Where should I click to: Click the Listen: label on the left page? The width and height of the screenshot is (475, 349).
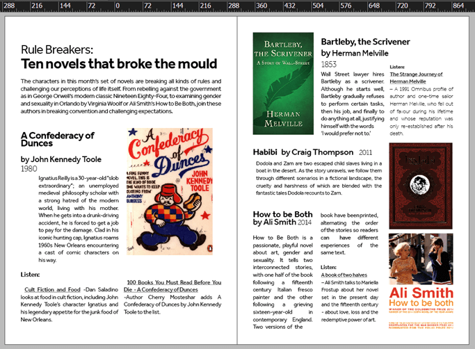point(30,275)
